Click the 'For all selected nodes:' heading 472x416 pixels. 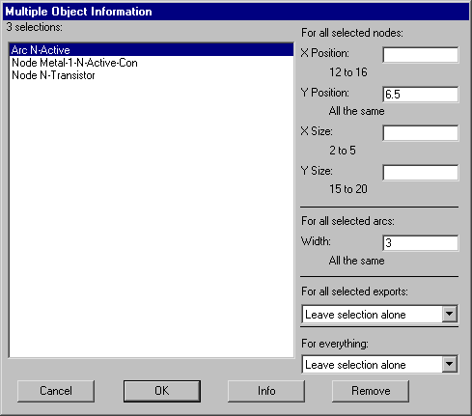pos(352,33)
